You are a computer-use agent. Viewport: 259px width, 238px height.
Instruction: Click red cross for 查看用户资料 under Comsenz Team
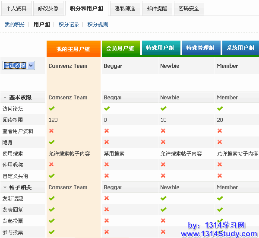tap(51, 131)
